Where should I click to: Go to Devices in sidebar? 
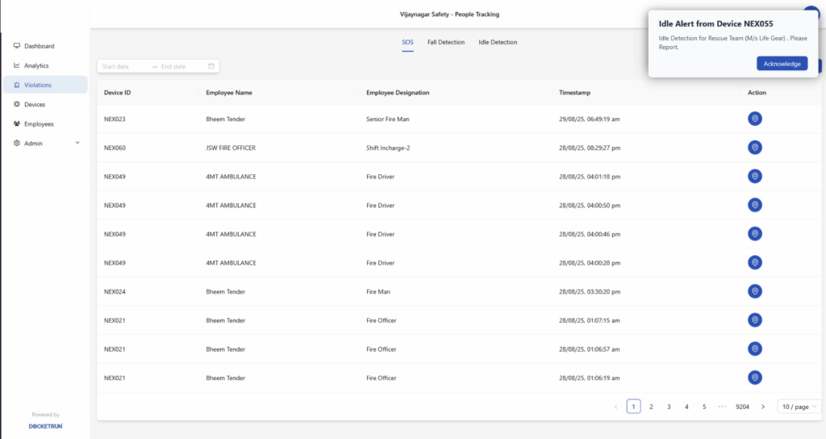point(35,104)
